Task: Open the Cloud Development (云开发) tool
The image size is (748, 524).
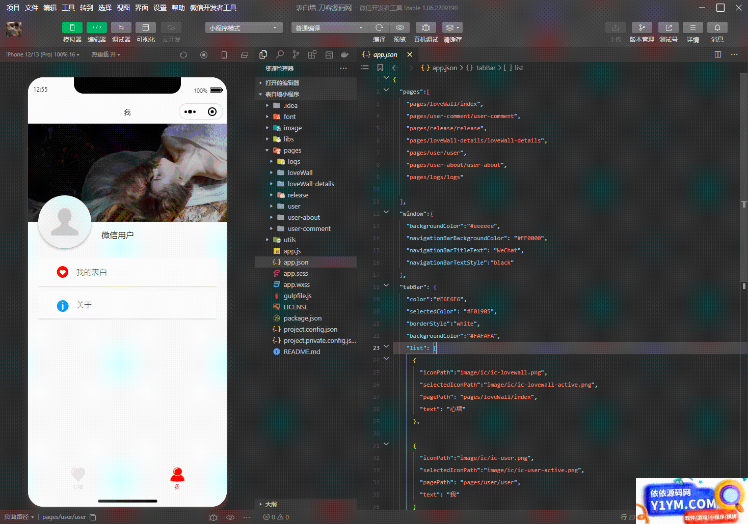Action: [171, 27]
